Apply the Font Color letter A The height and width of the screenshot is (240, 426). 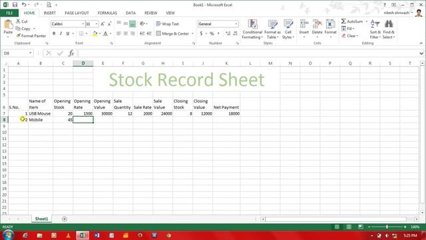point(105,33)
